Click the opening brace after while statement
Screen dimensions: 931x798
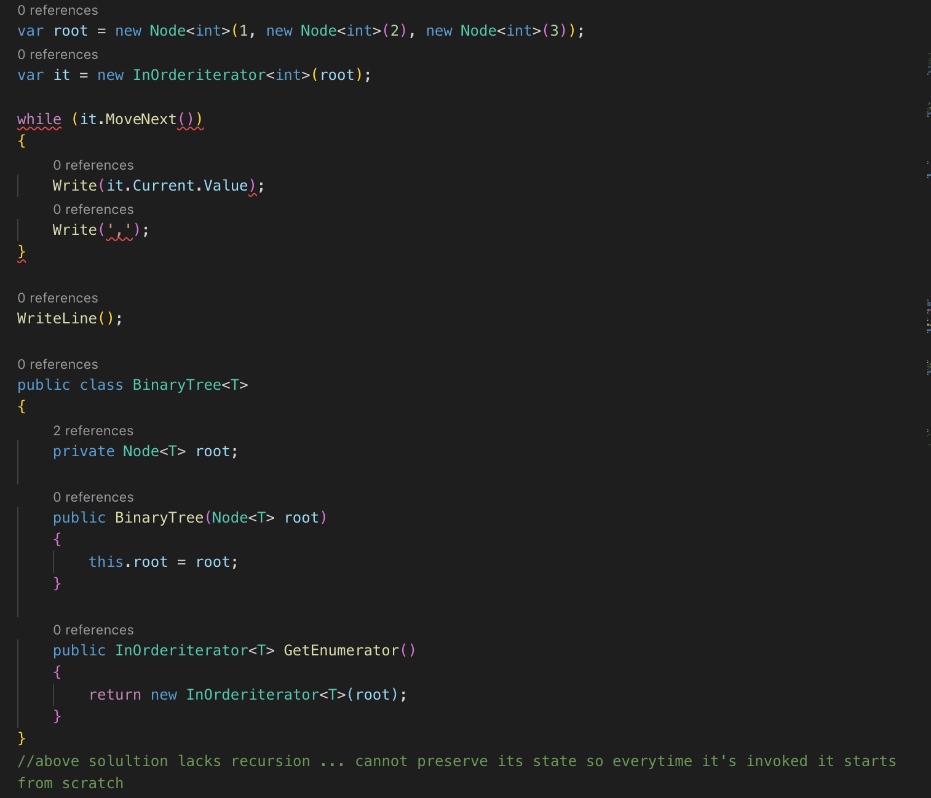click(22, 141)
